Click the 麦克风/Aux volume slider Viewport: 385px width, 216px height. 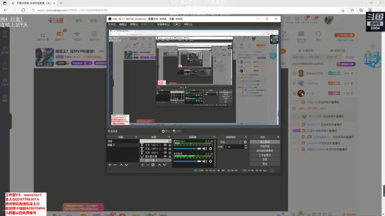187,149
